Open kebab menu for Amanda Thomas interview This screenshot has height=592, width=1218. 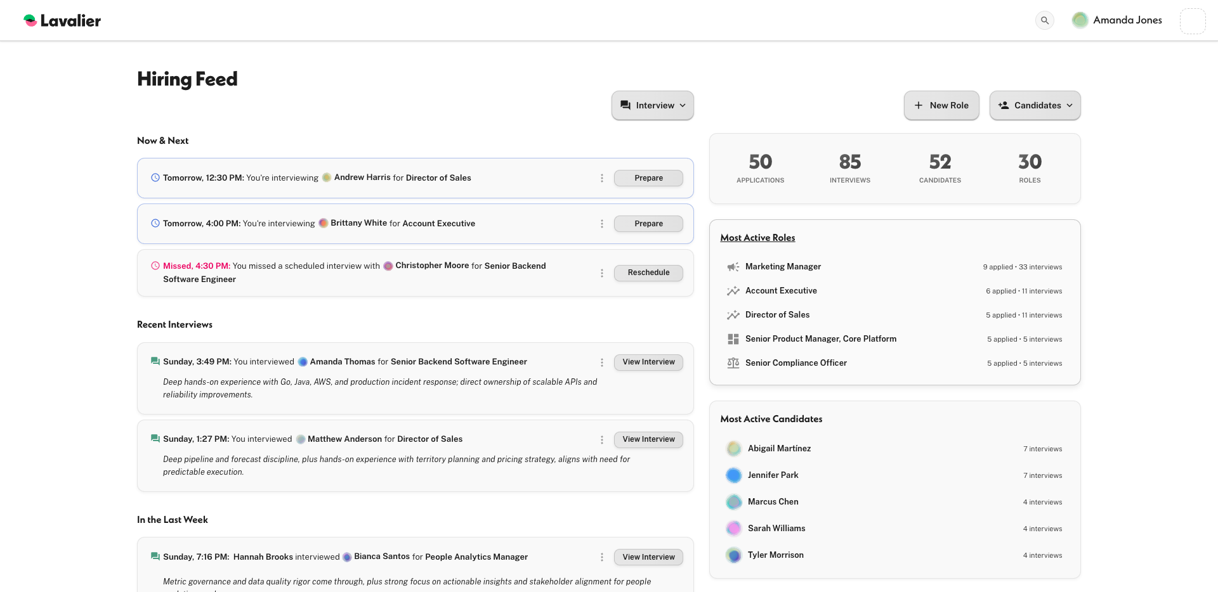click(x=601, y=363)
